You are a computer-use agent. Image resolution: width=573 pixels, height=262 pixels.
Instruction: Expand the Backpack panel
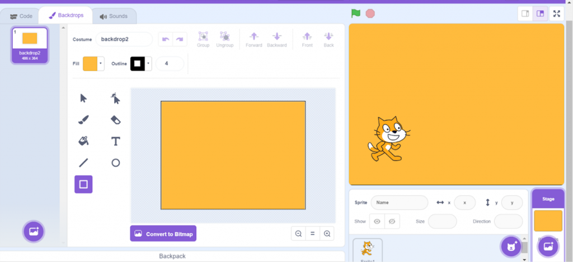pyautogui.click(x=172, y=256)
